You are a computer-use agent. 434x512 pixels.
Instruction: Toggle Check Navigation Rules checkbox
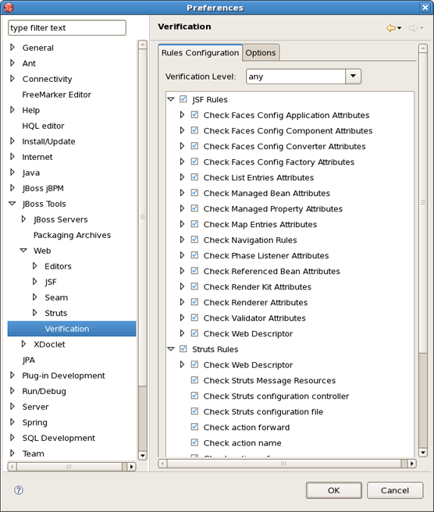tap(194, 240)
